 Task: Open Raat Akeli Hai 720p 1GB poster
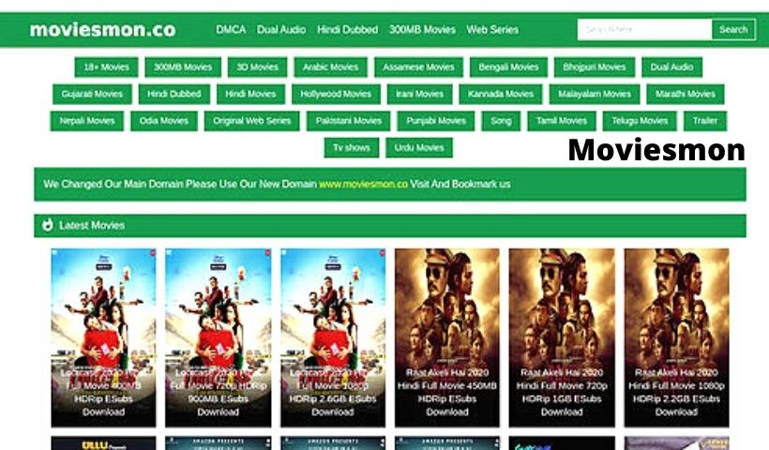coord(562,337)
